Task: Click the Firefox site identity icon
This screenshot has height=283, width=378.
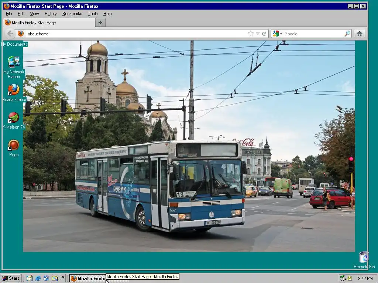Action: [21, 34]
